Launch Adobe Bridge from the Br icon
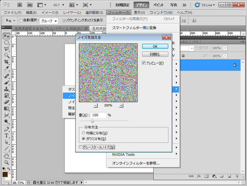247x186 pixels. click(20, 5)
